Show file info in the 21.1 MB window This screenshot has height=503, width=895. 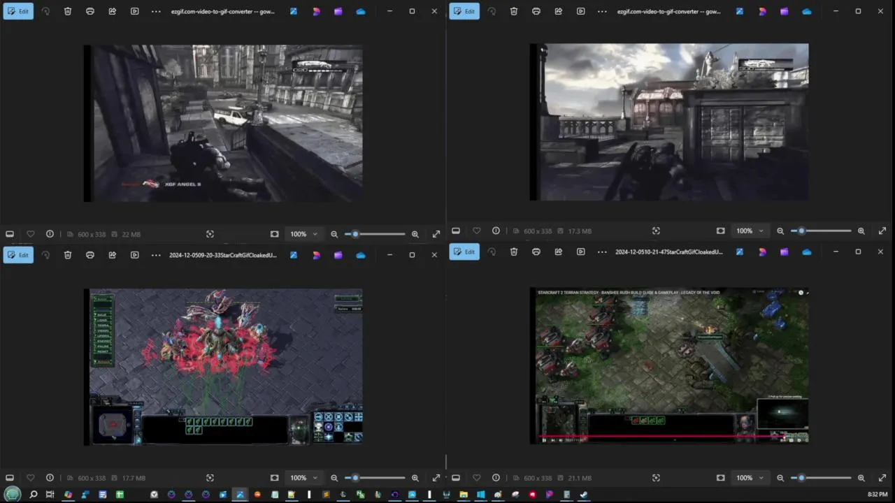tap(496, 478)
